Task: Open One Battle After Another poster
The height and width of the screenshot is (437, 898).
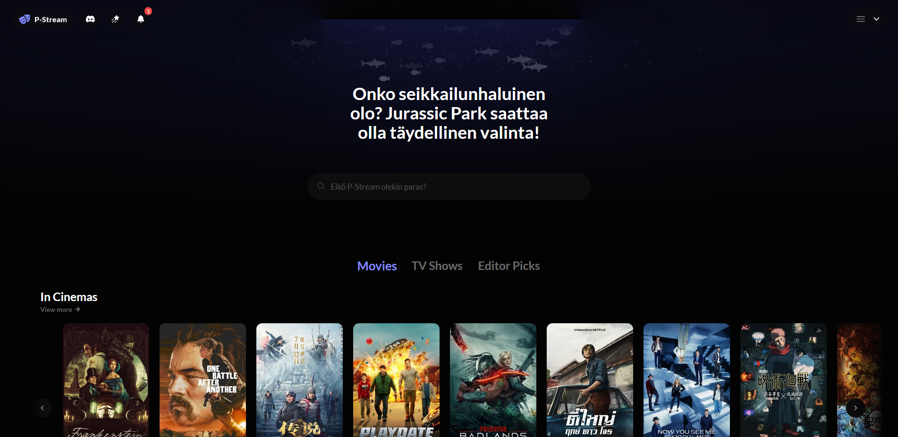Action: (203, 380)
